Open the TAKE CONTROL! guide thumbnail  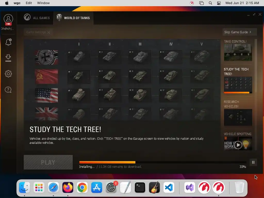(238, 53)
